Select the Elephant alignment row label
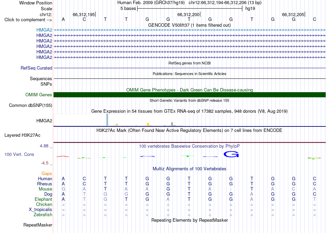The width and height of the screenshot is (326, 233). [43, 199]
